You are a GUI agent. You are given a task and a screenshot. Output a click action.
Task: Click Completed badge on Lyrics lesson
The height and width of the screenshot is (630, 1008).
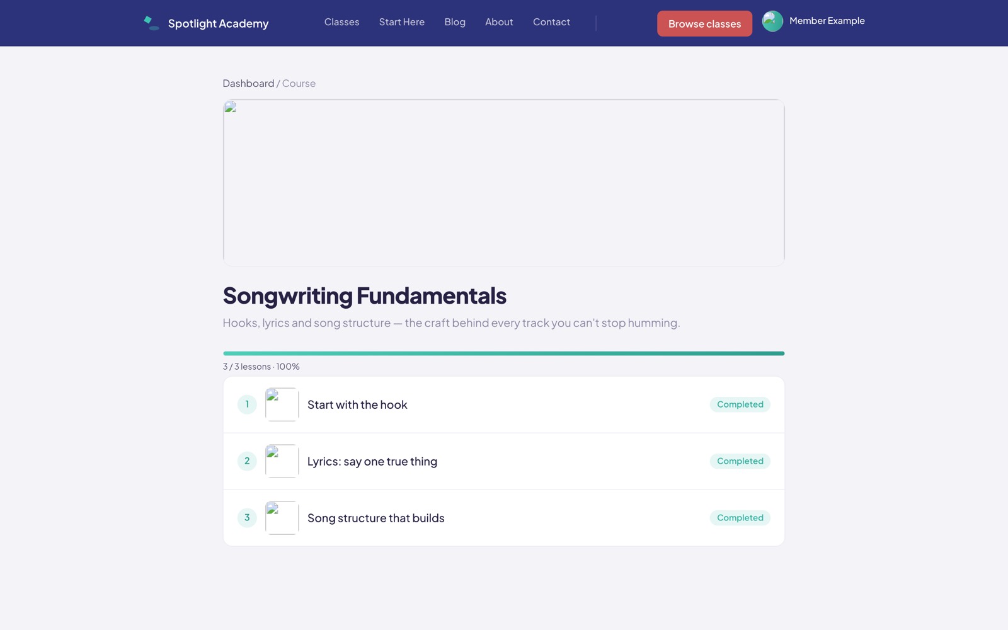740,461
